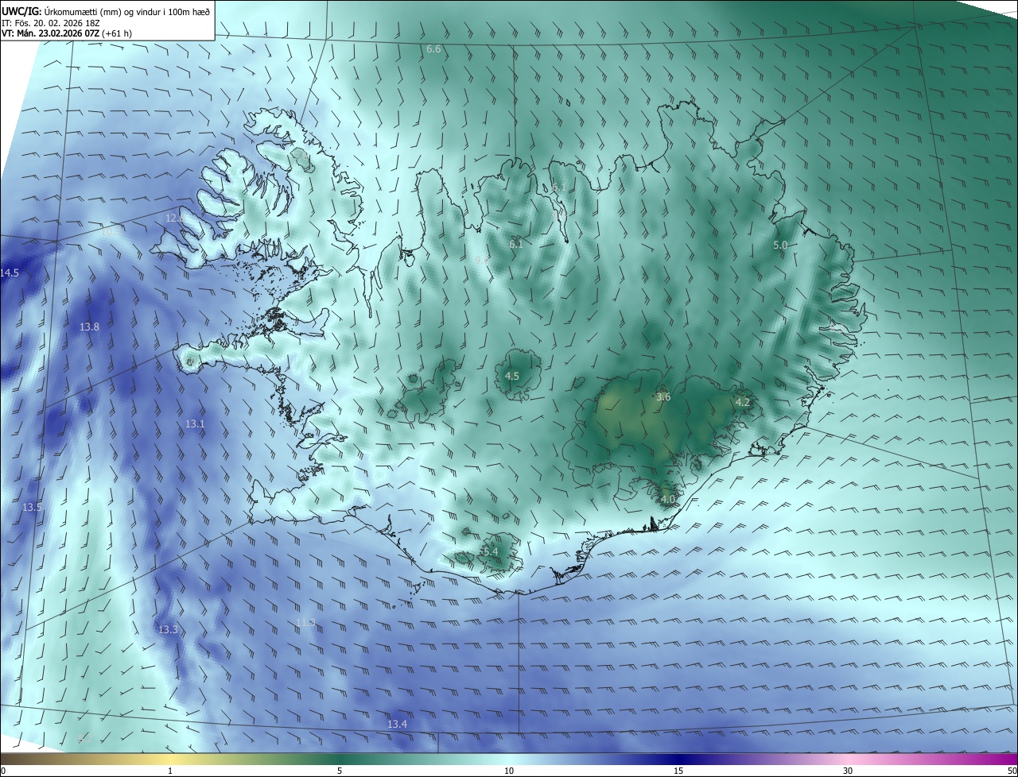Select the 4.0 value near the southeast coast
This screenshot has width=1018, height=777.
(667, 499)
